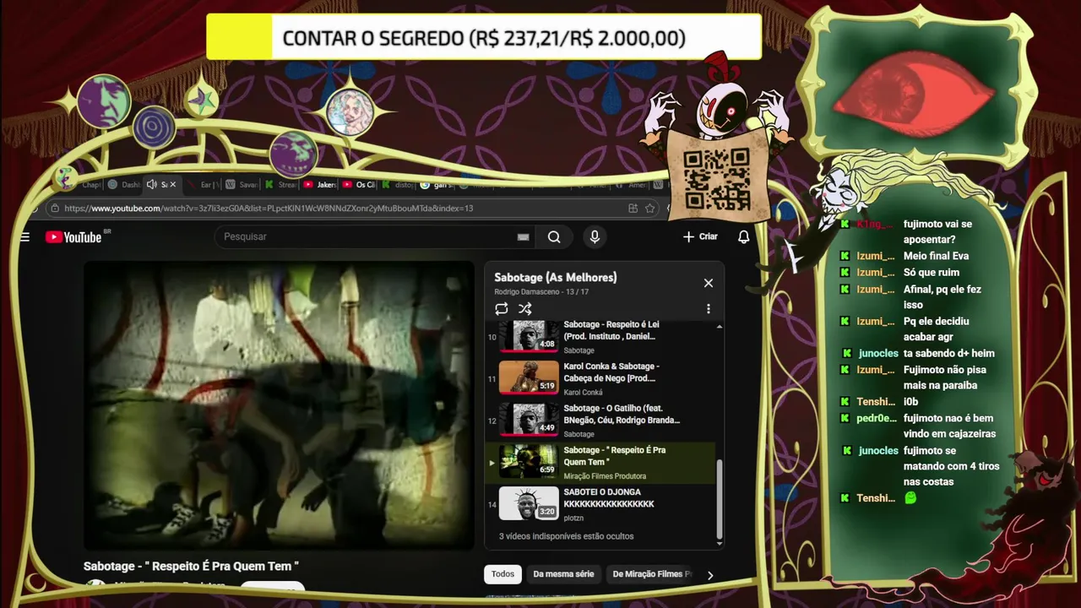Open playlist three-dot options menu

pyautogui.click(x=709, y=309)
